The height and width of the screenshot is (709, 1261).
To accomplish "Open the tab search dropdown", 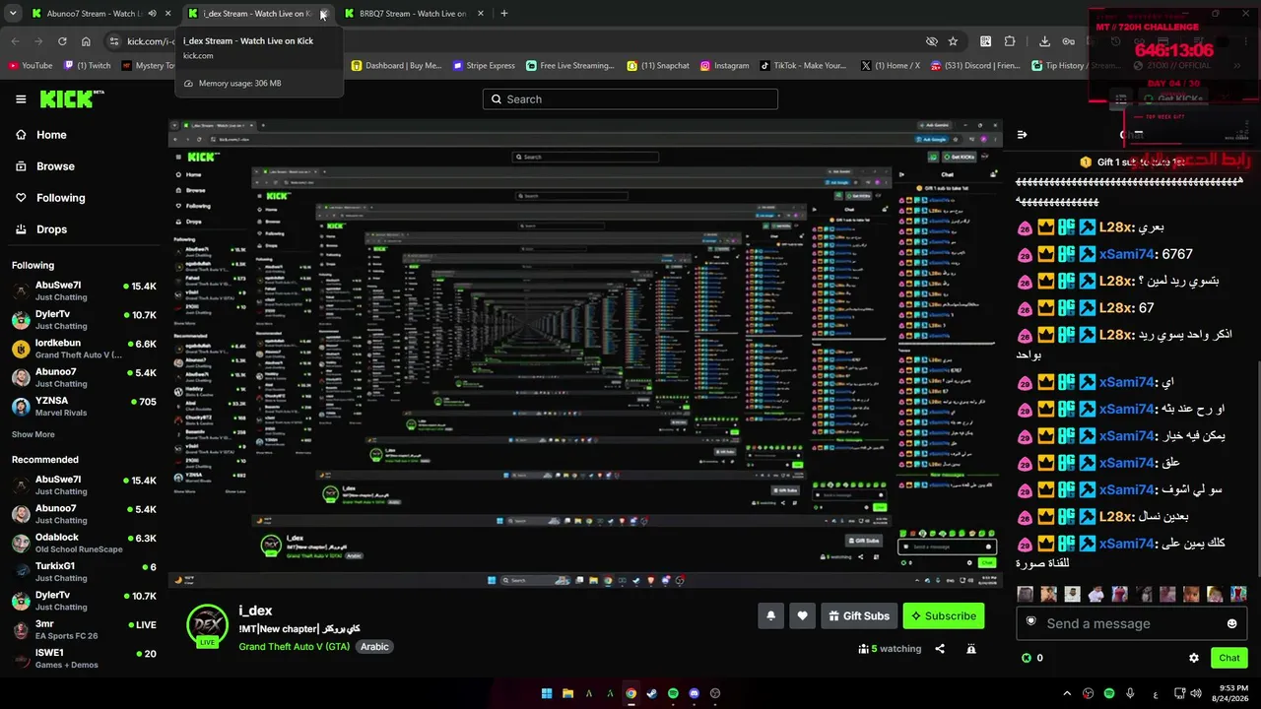I will pyautogui.click(x=13, y=14).
